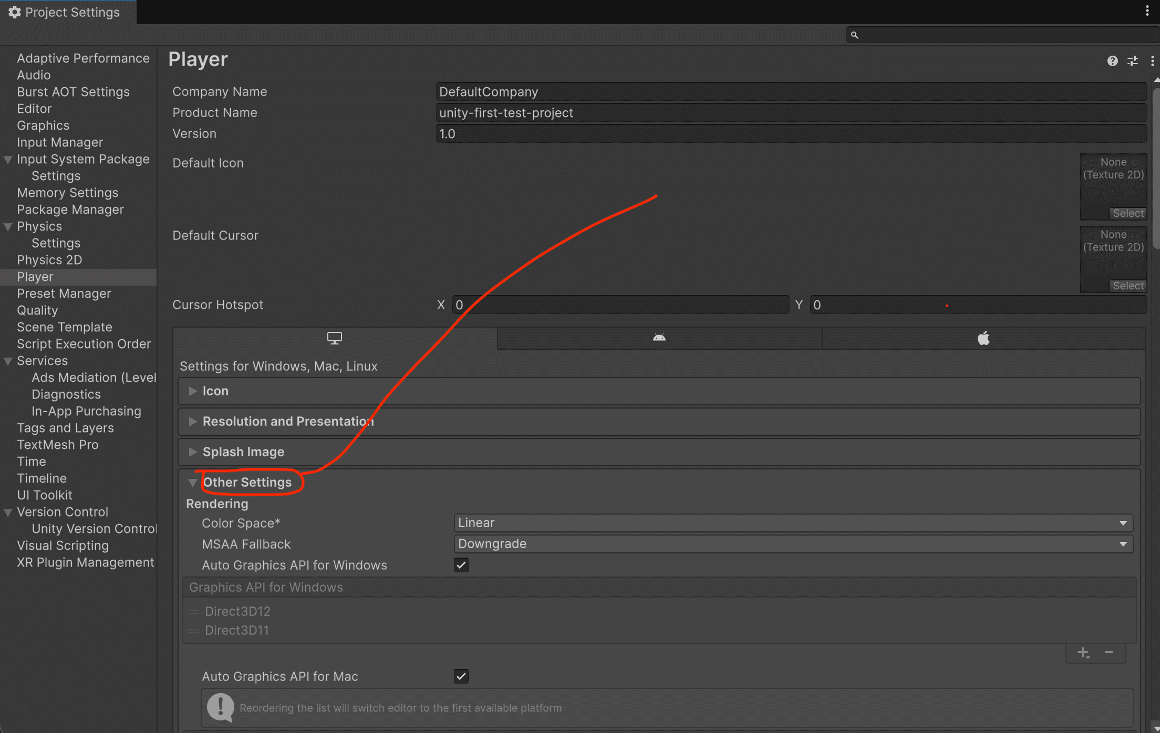Open Physics 2D settings

click(49, 260)
